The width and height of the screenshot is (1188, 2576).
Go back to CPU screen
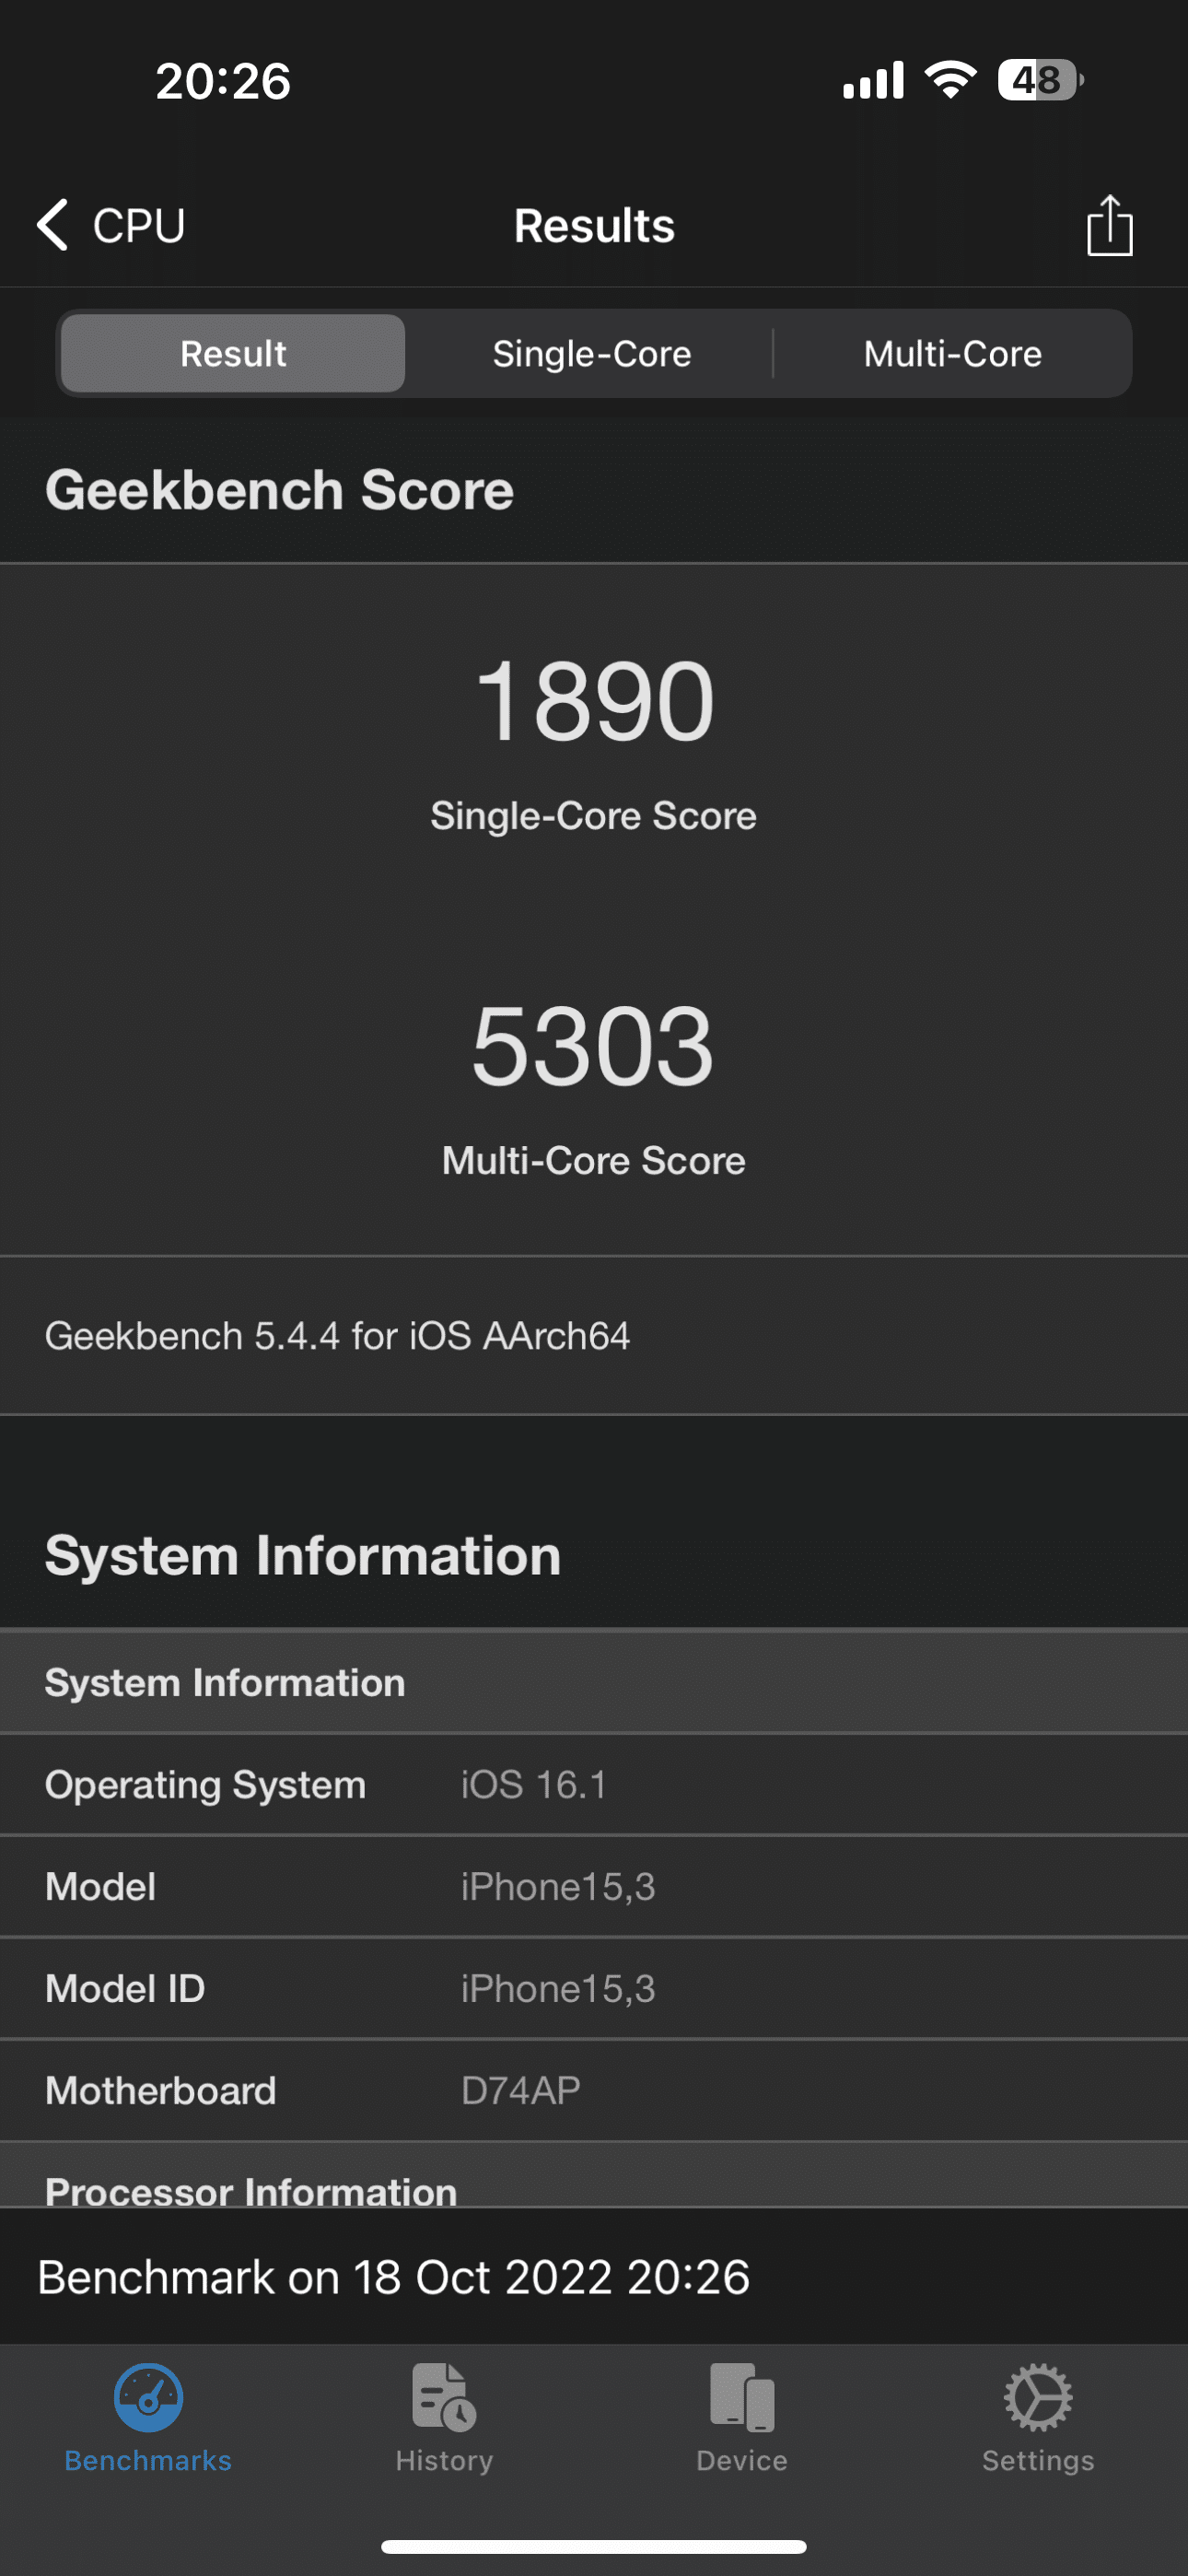(x=138, y=225)
